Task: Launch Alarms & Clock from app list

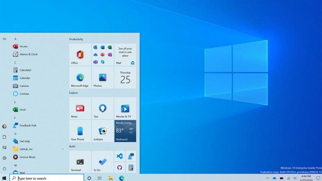Action: pos(38,54)
